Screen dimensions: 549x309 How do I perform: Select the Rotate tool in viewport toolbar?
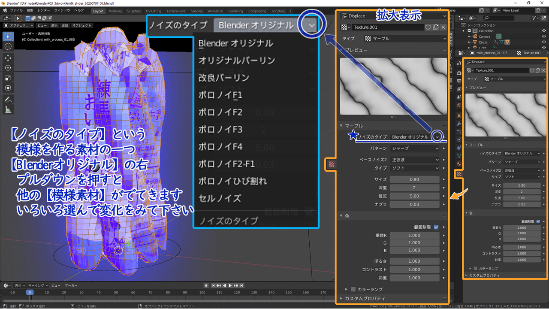tap(8, 68)
